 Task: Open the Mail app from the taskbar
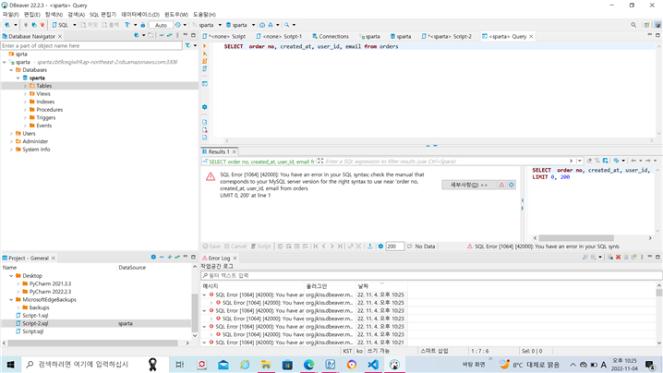click(x=223, y=365)
